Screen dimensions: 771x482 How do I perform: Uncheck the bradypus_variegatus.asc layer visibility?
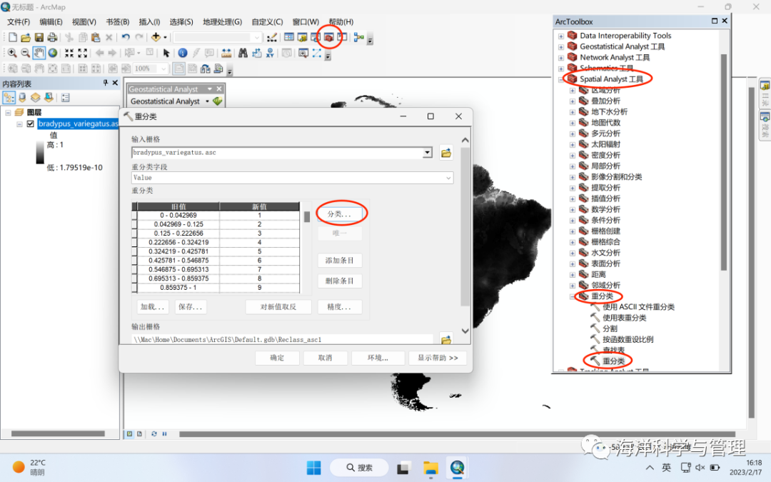click(31, 124)
